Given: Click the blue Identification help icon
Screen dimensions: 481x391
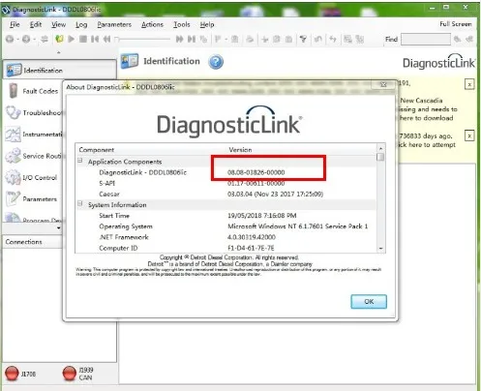Looking at the screenshot, I should (x=216, y=61).
